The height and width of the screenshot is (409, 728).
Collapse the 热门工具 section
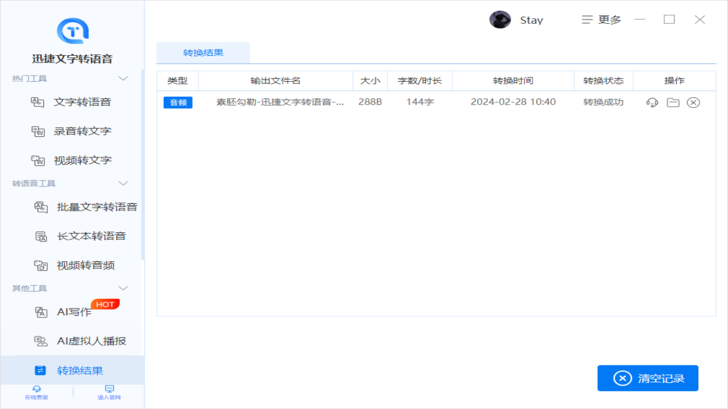(123, 78)
